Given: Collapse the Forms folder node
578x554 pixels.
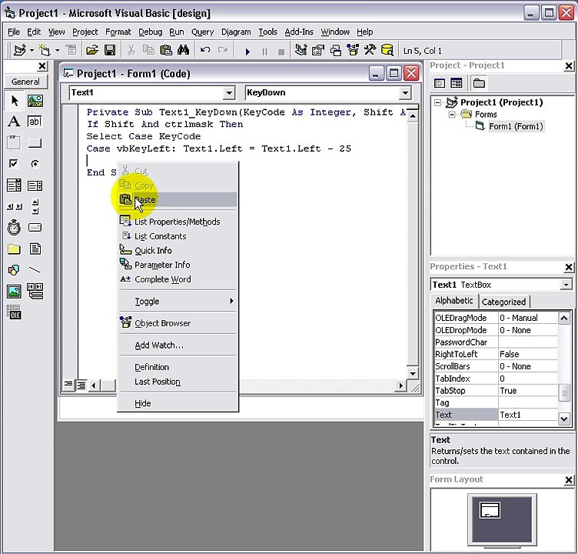Looking at the screenshot, I should (452, 115).
